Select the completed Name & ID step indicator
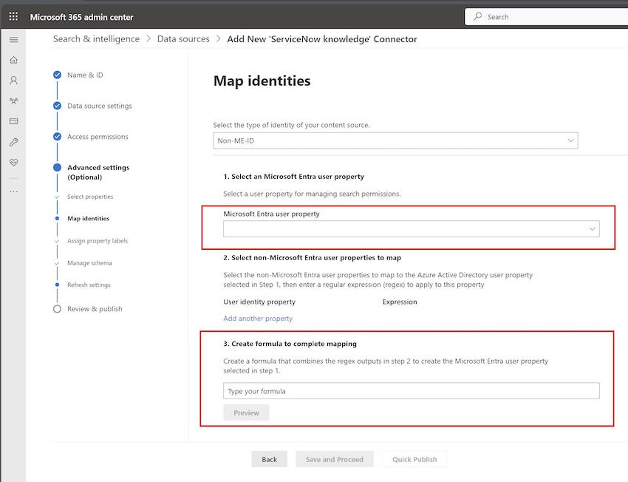Image resolution: width=628 pixels, height=482 pixels. (57, 74)
